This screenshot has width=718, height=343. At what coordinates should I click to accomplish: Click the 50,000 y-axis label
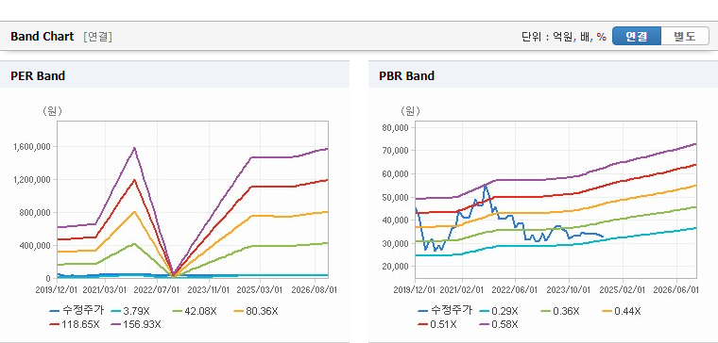coord(396,197)
